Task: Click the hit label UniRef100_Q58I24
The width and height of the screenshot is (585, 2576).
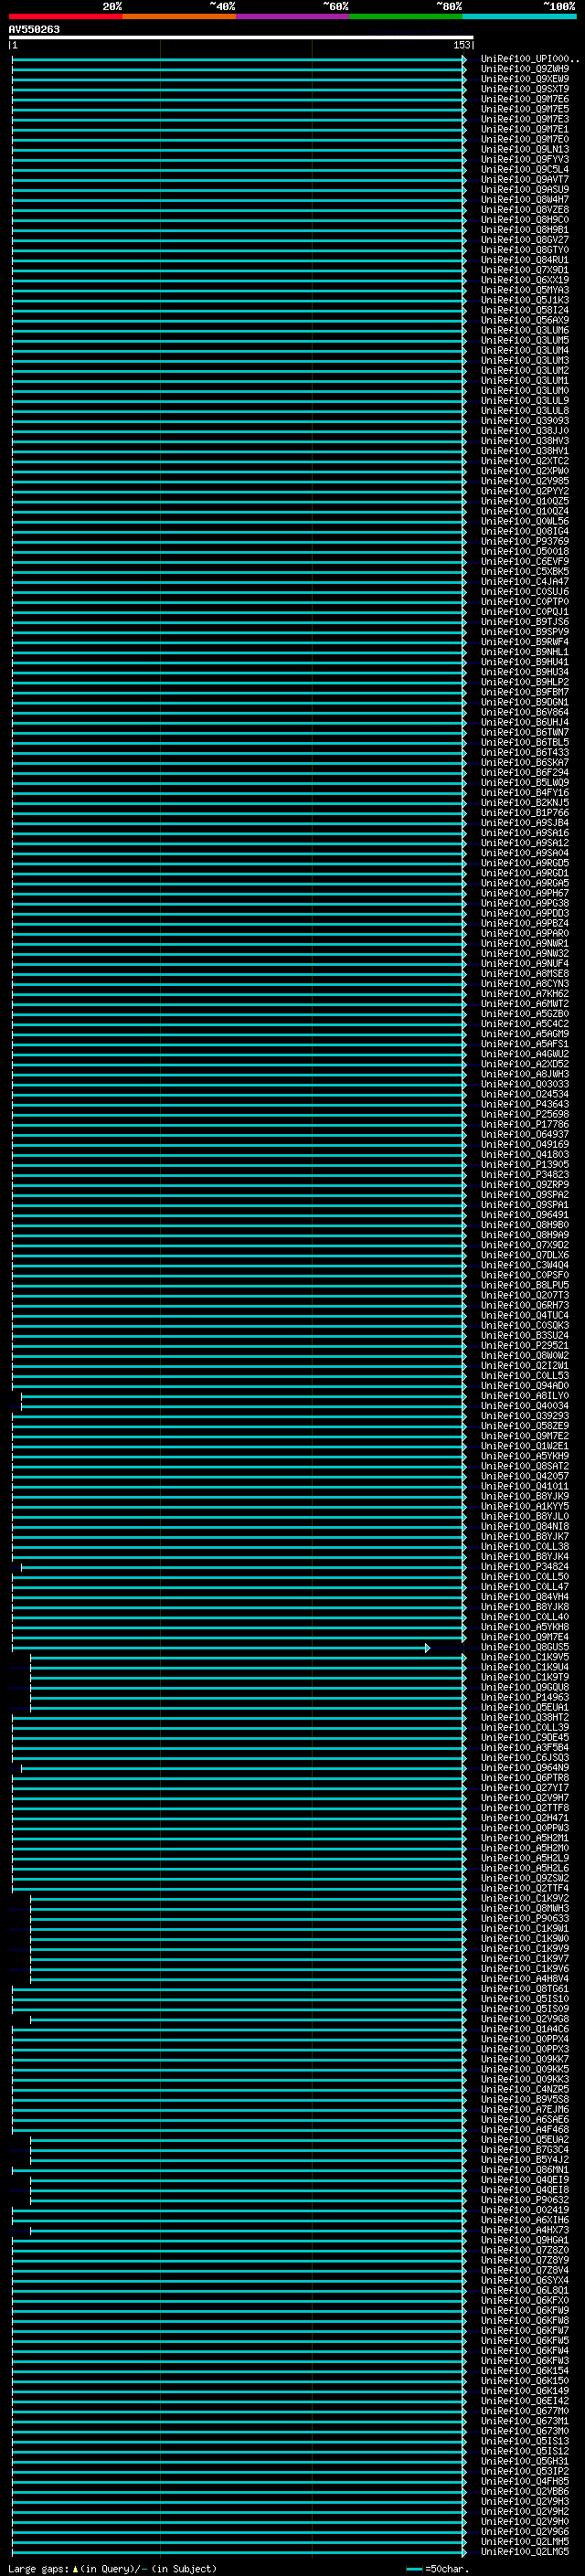Action: point(525,310)
